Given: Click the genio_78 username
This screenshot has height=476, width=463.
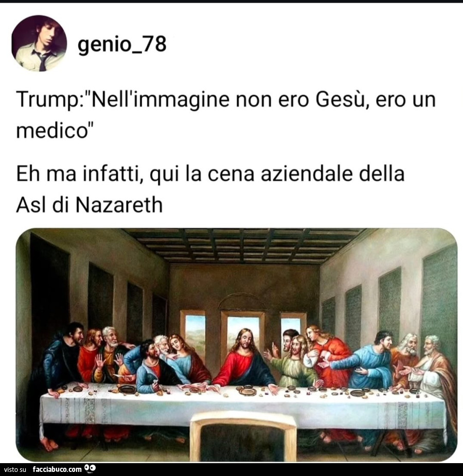Looking at the screenshot, I should pos(122,45).
